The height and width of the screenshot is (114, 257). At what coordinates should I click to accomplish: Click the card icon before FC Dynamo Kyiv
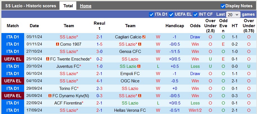pos(50,96)
